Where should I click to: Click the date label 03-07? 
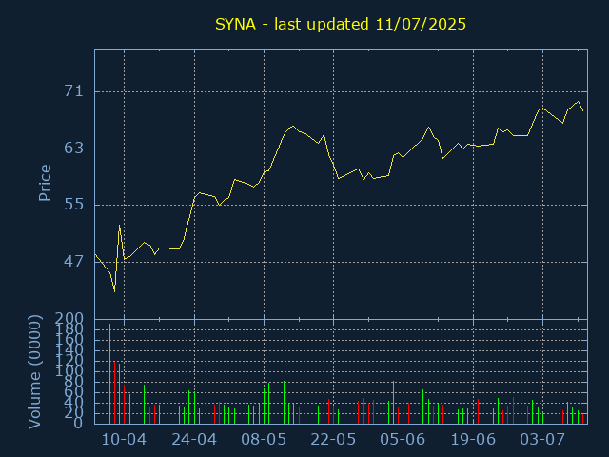click(x=542, y=440)
